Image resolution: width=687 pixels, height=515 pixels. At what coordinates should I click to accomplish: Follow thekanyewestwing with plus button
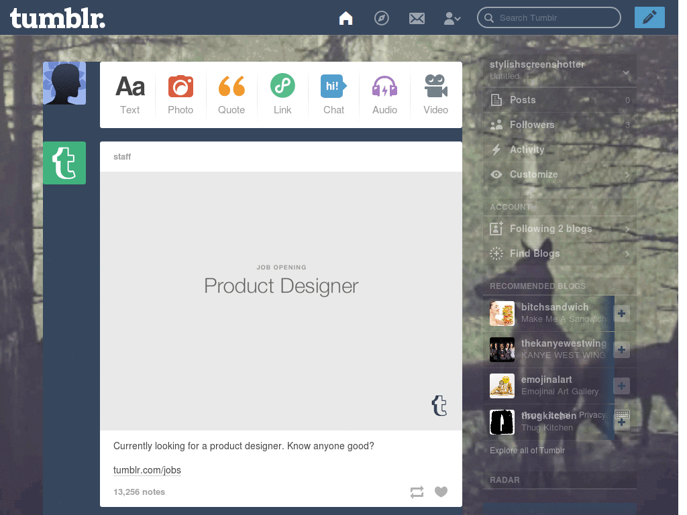[x=621, y=349]
